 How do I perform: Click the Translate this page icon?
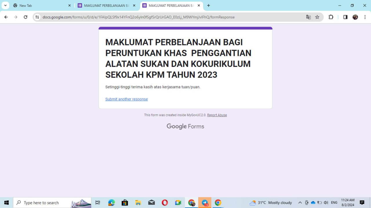tap(308, 17)
